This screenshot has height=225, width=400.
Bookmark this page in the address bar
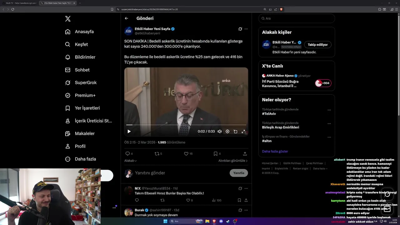(112, 9)
